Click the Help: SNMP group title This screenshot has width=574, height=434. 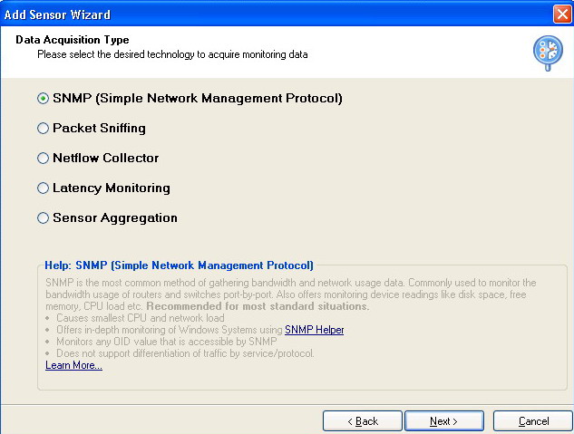pyautogui.click(x=179, y=265)
